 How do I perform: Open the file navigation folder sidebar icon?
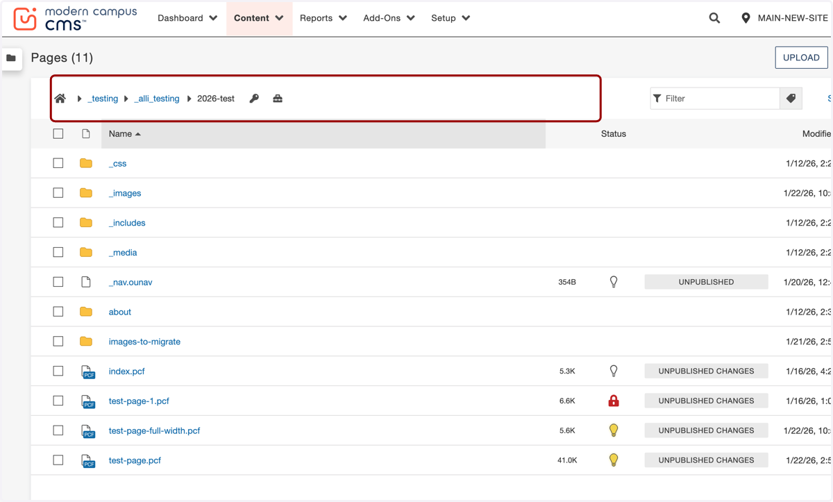pos(11,58)
